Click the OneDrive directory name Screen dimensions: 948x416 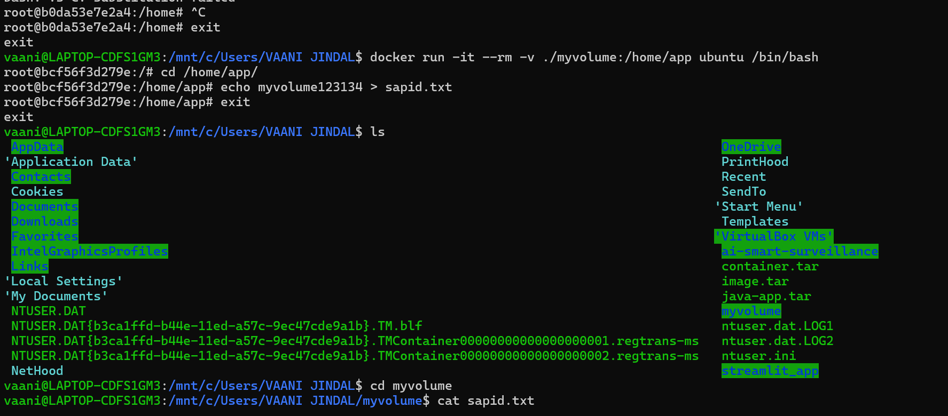click(x=751, y=147)
